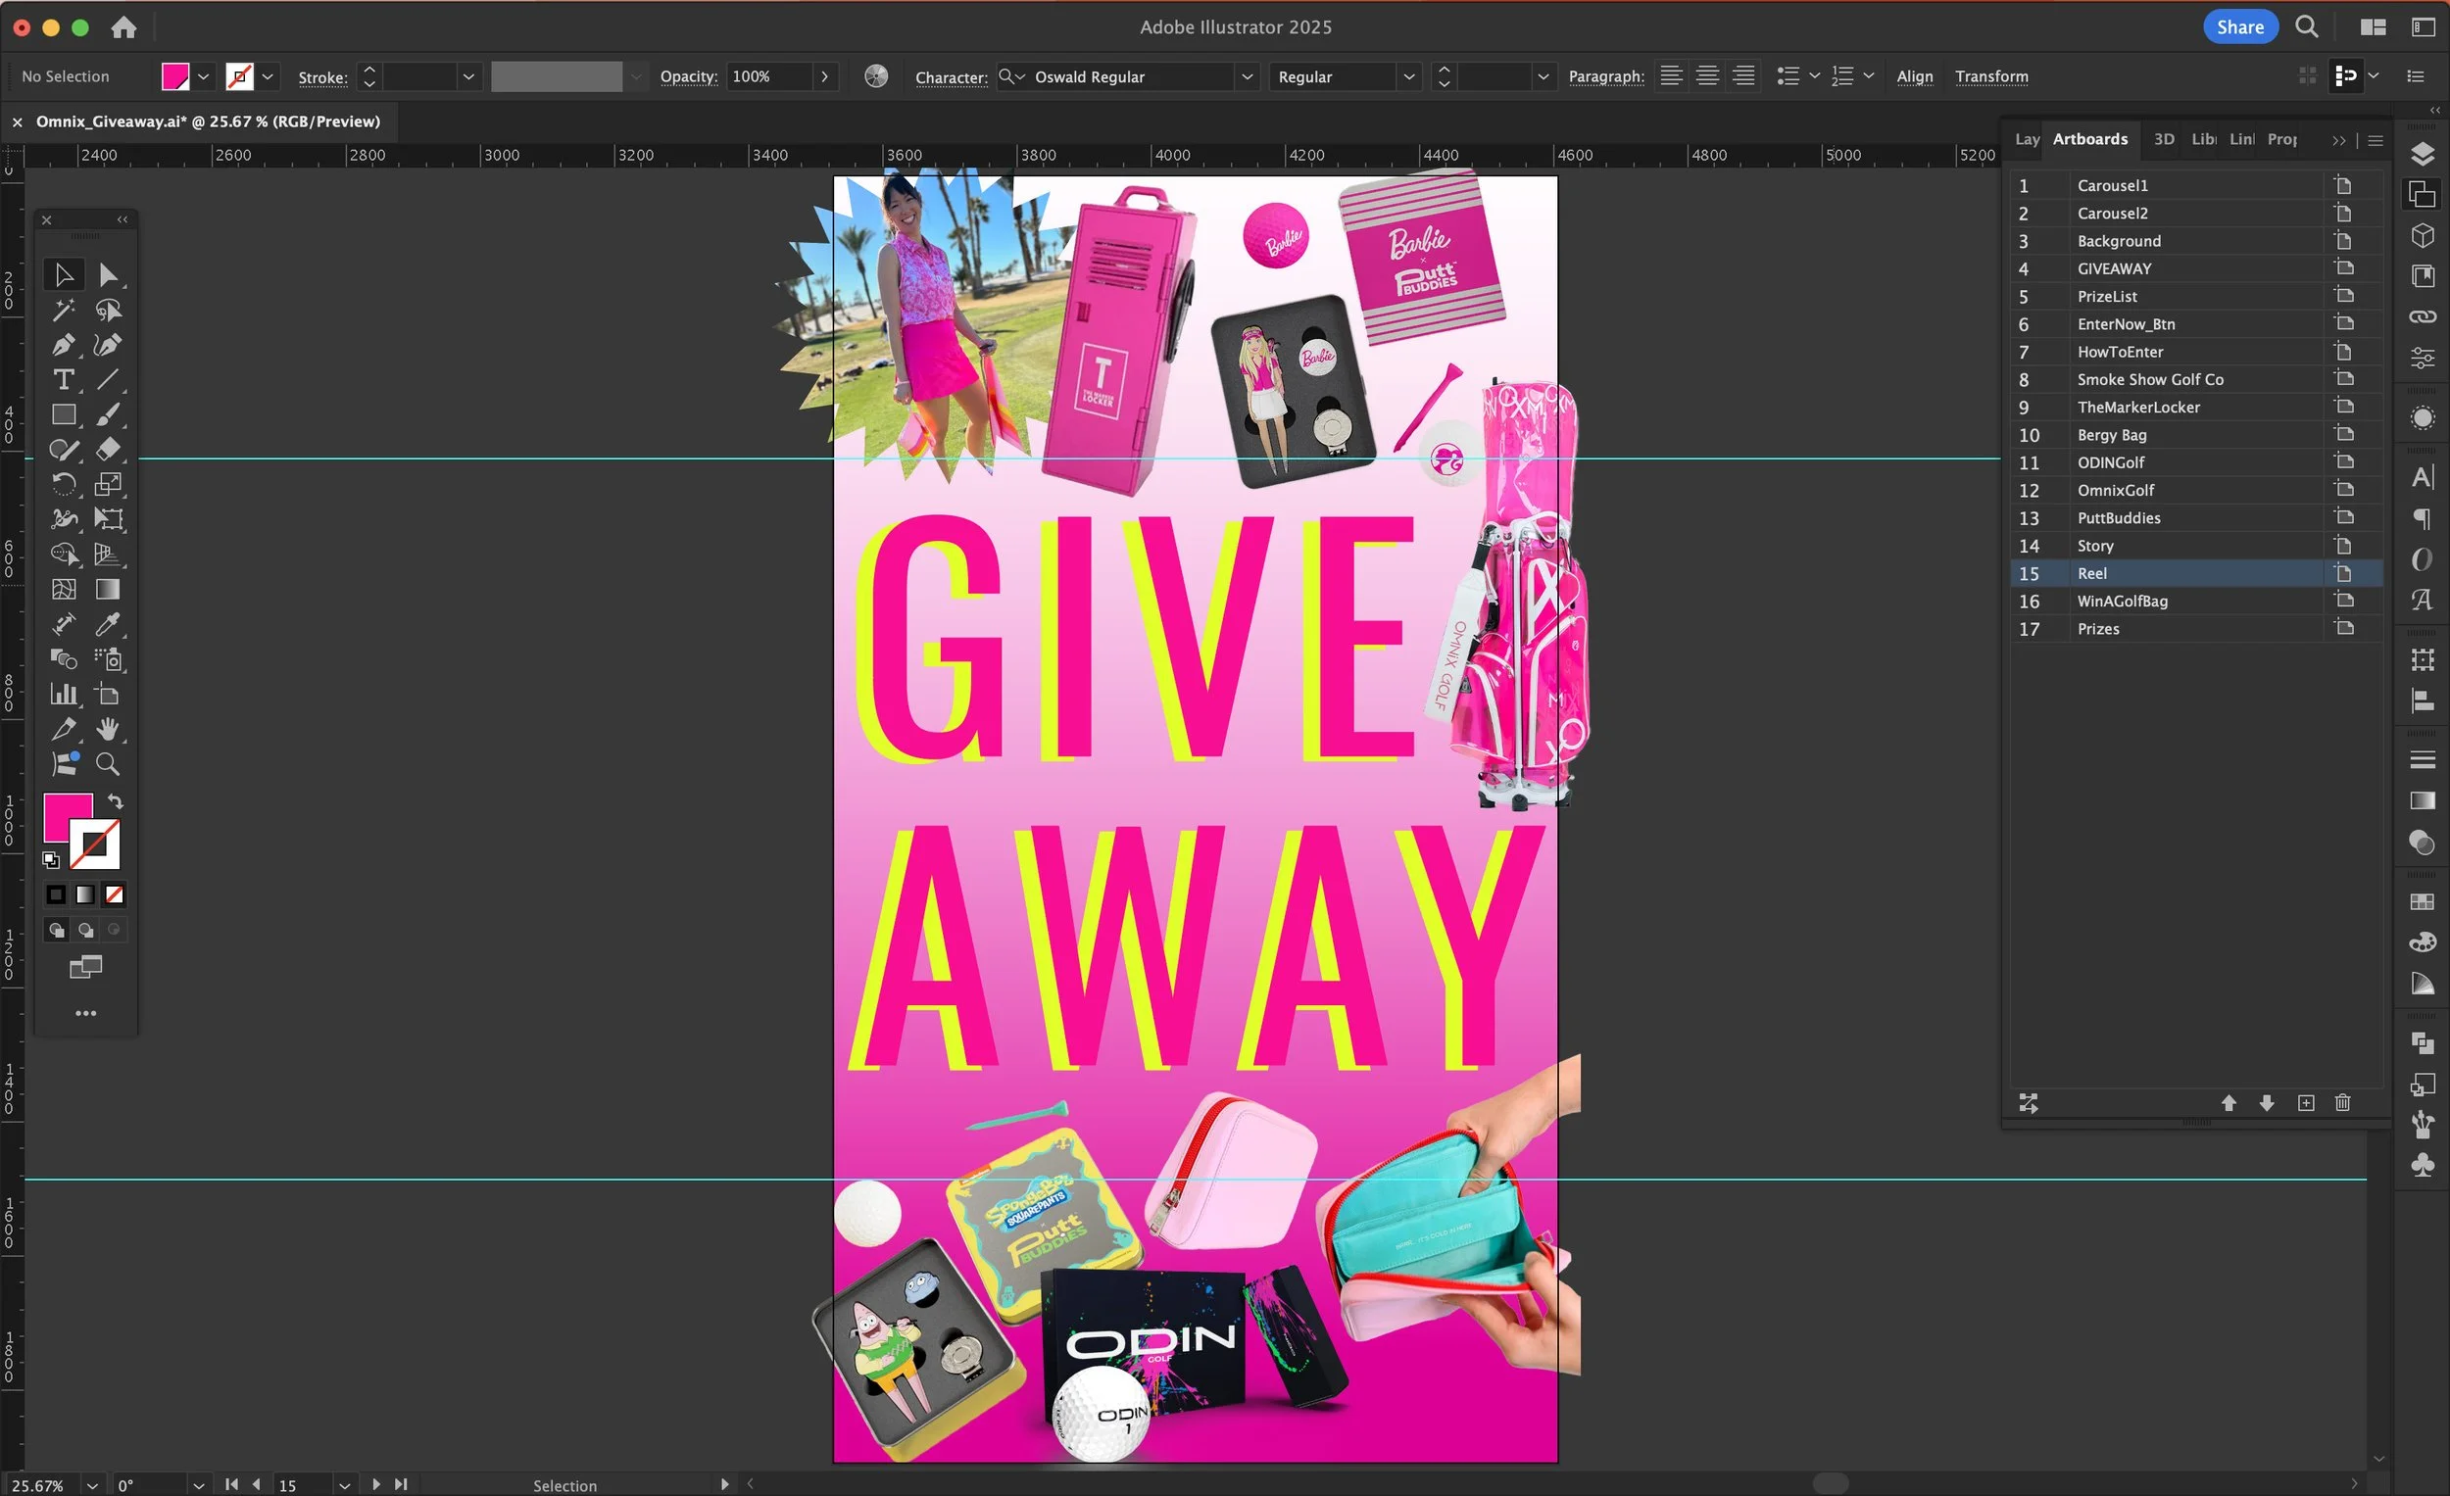This screenshot has width=2450, height=1496.
Task: Click the rearrange all artboards icon
Action: [x=2029, y=1103]
